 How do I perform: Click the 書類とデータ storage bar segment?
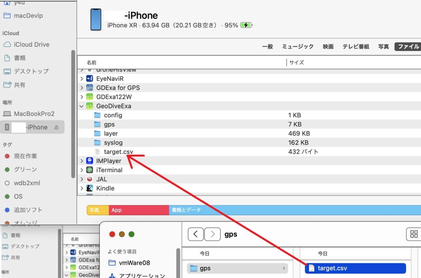295,210
